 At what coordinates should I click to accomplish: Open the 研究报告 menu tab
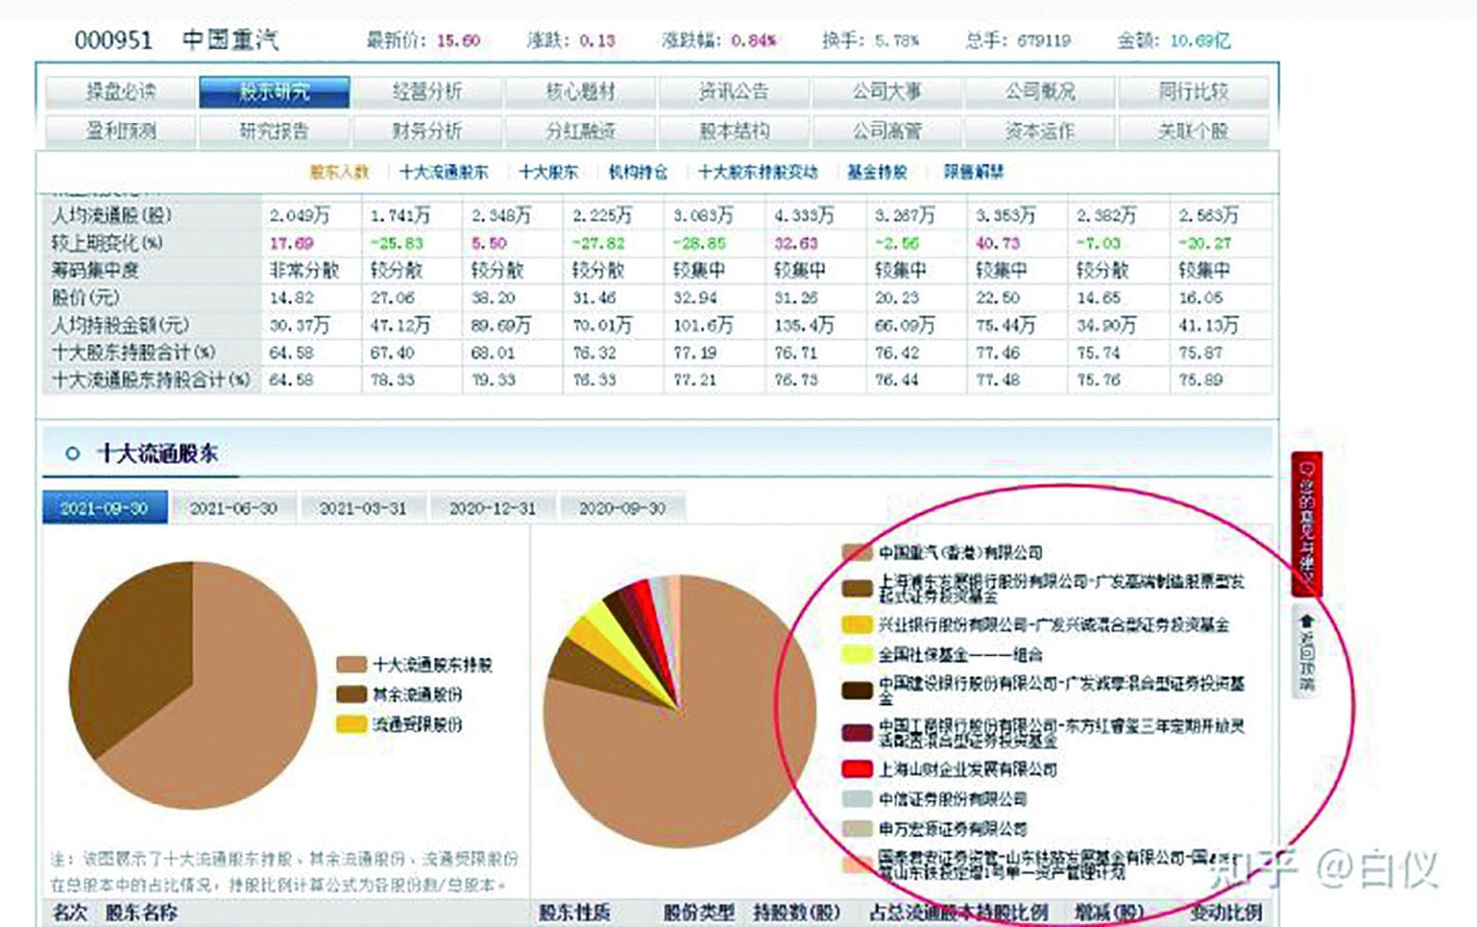point(275,131)
